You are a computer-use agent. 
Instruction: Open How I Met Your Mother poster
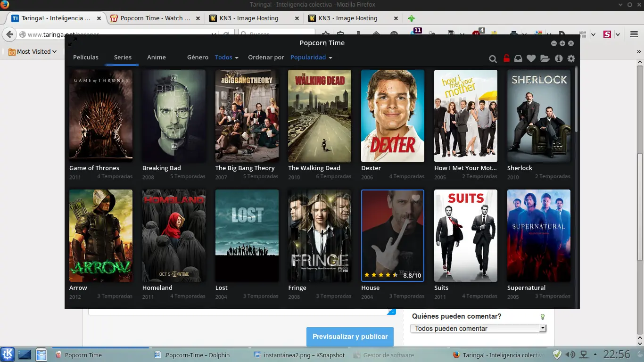click(466, 116)
